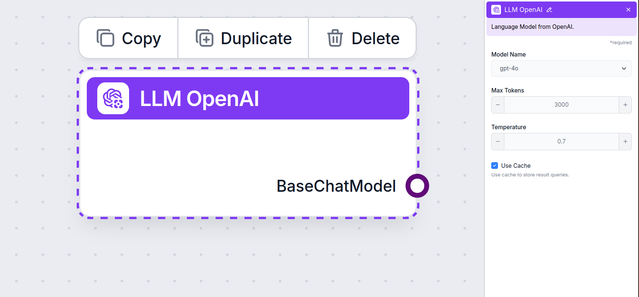The image size is (639, 297).
Task: Decrease Max Tokens using the stepper control
Action: pos(498,105)
